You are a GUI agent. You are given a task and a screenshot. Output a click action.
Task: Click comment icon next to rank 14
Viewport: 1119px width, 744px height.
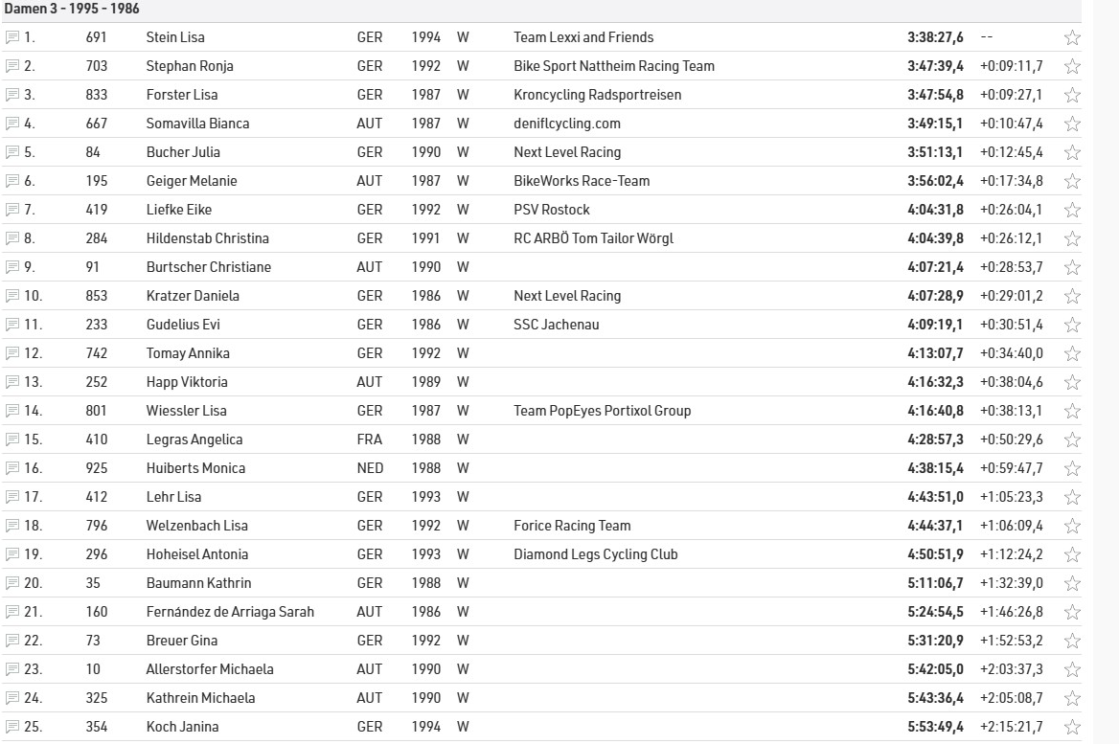pyautogui.click(x=12, y=411)
